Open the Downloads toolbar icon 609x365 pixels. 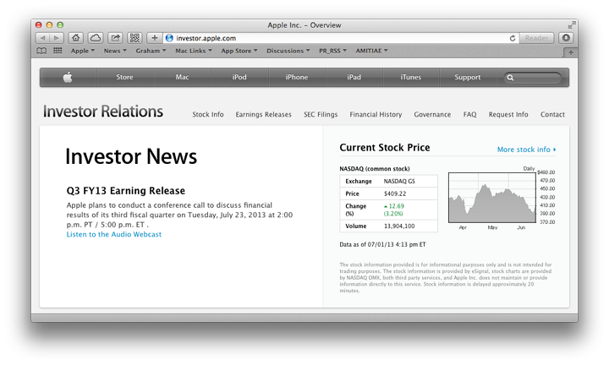click(x=566, y=38)
